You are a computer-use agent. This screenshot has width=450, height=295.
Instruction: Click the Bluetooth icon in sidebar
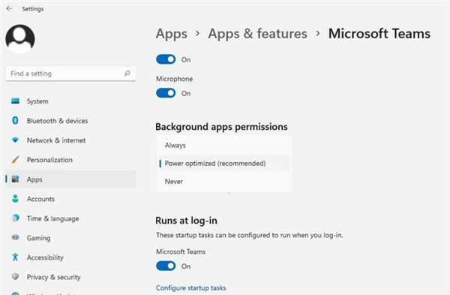point(15,120)
